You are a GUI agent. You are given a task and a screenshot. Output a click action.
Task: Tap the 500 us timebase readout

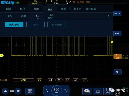pyautogui.click(x=57, y=91)
